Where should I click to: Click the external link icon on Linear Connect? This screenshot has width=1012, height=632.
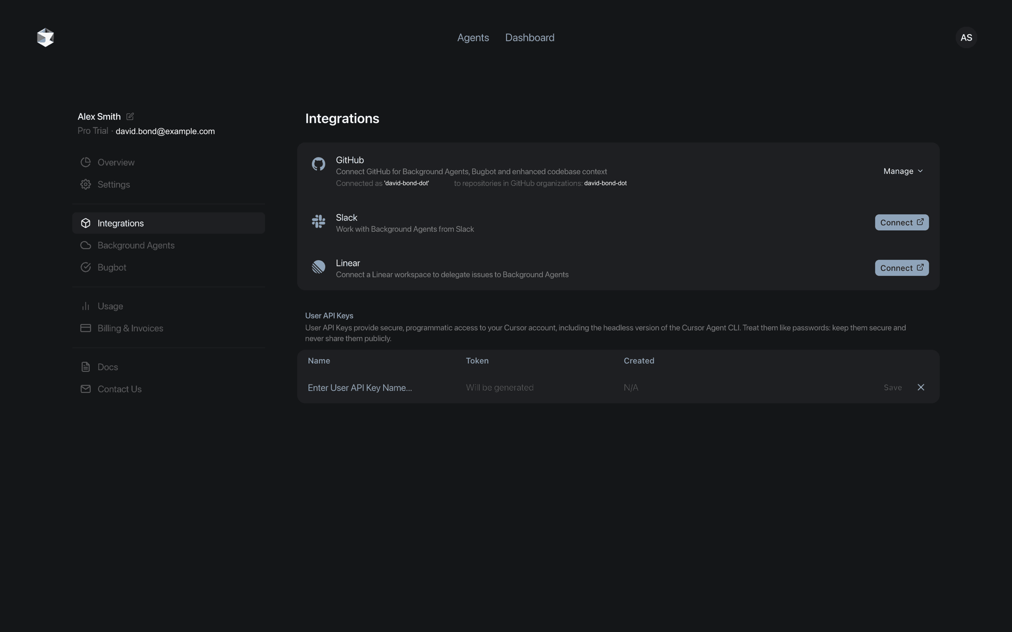(x=920, y=268)
